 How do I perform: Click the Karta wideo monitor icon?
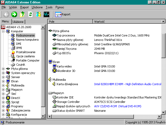tap(54, 66)
